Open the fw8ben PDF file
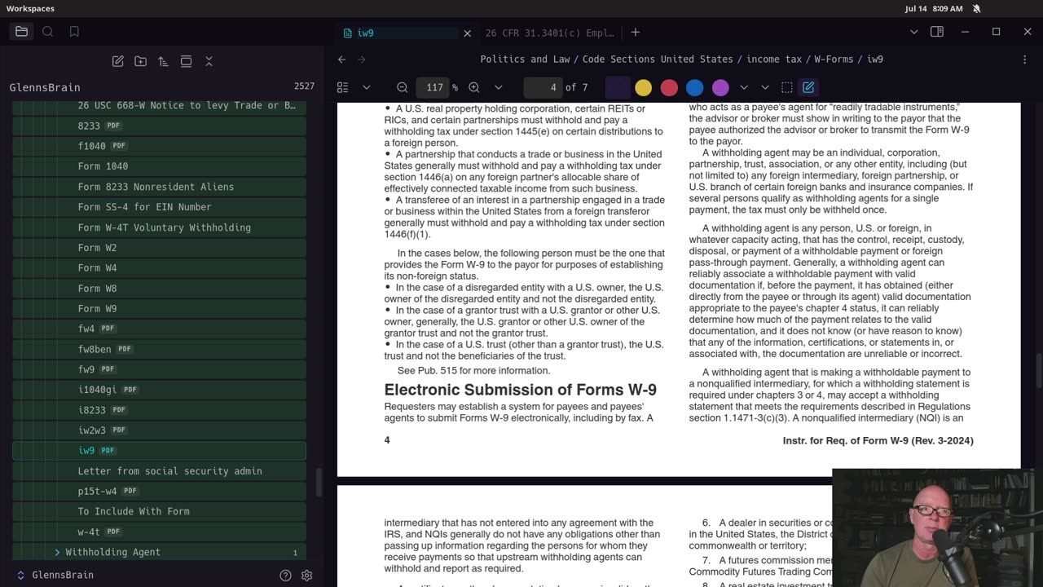Screen dimensions: 1043x587 click(159, 349)
